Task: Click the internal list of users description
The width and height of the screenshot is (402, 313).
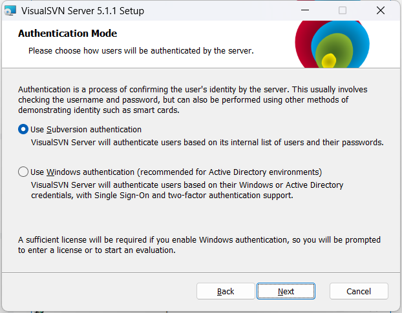Action: coord(207,142)
